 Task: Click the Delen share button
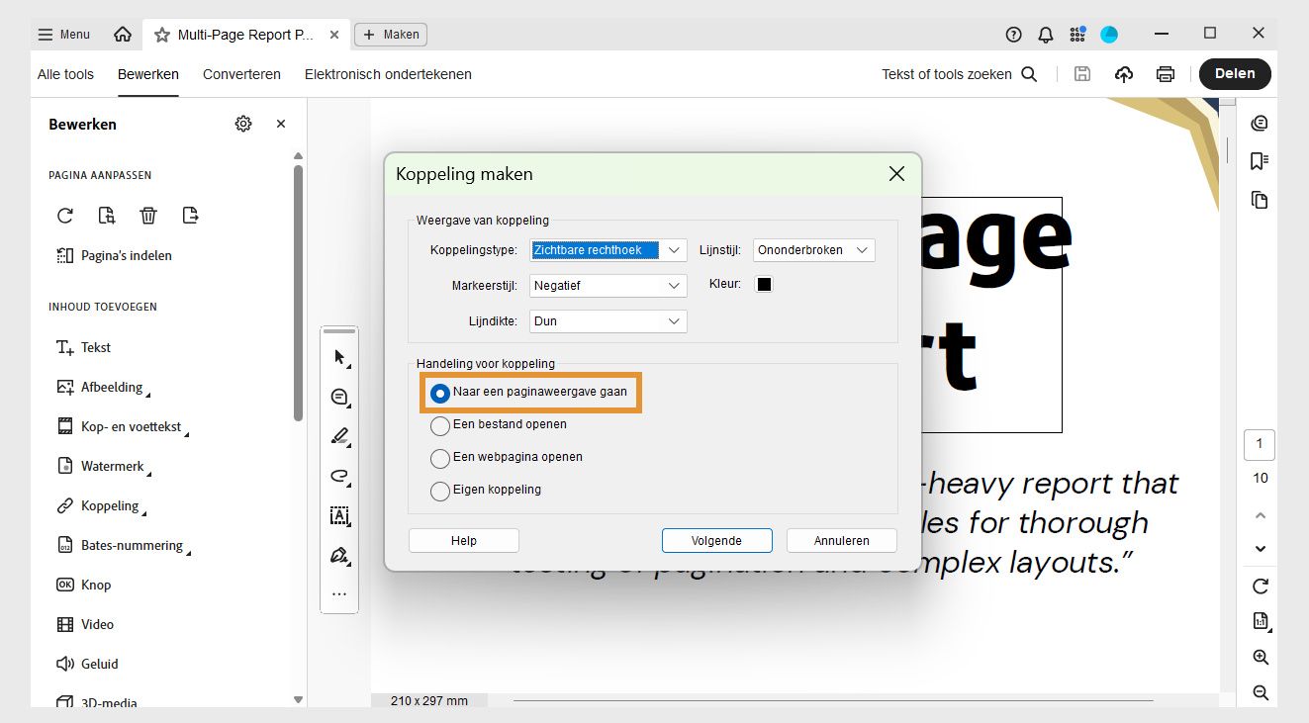click(1235, 74)
